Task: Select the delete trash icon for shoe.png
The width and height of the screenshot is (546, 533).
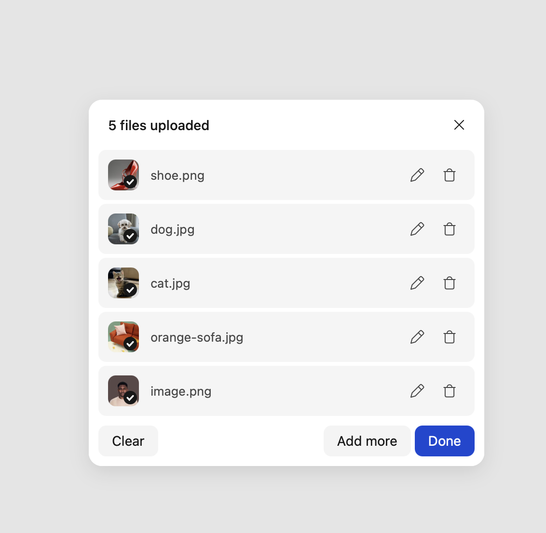Action: click(449, 175)
